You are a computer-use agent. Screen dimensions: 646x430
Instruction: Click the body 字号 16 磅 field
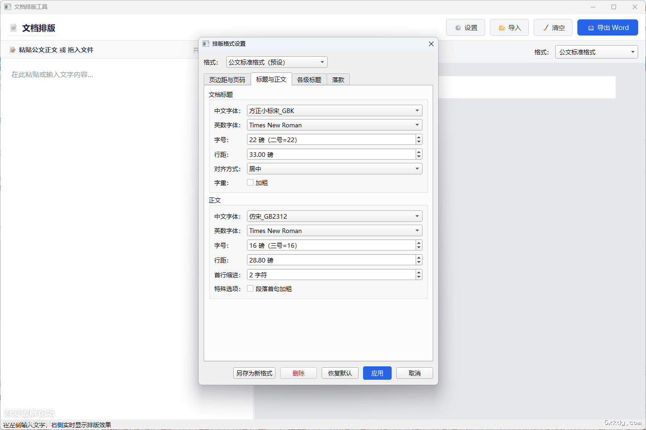[x=331, y=245]
